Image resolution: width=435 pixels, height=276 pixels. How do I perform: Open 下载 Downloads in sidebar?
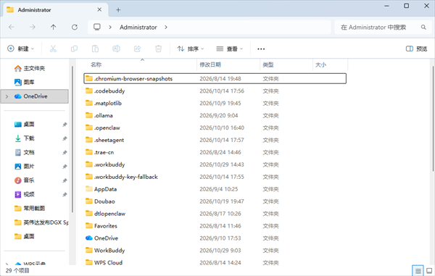coord(25,138)
